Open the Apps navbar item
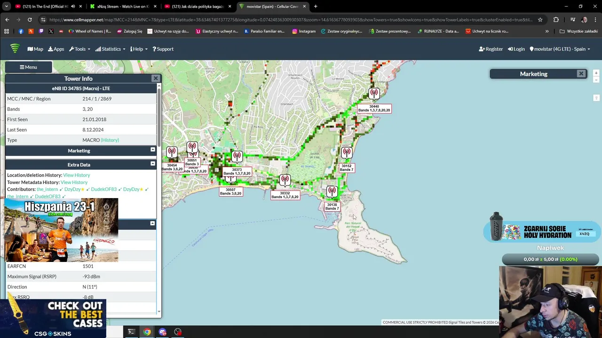Image resolution: width=602 pixels, height=338 pixels. (56, 49)
